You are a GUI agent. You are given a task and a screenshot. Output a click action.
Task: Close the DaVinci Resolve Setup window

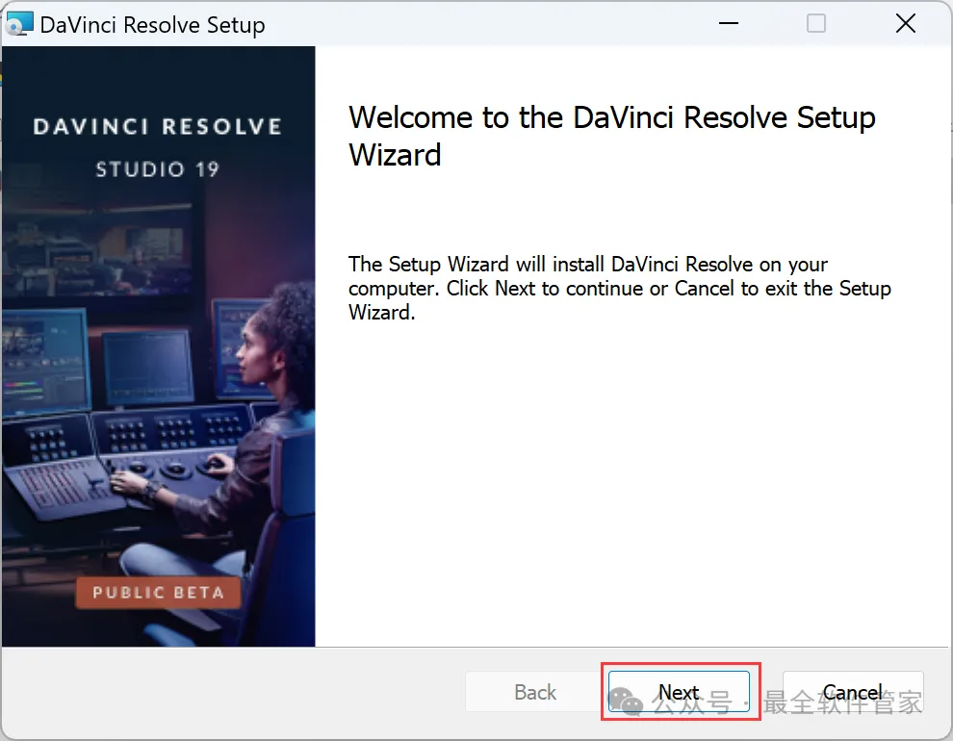906,24
